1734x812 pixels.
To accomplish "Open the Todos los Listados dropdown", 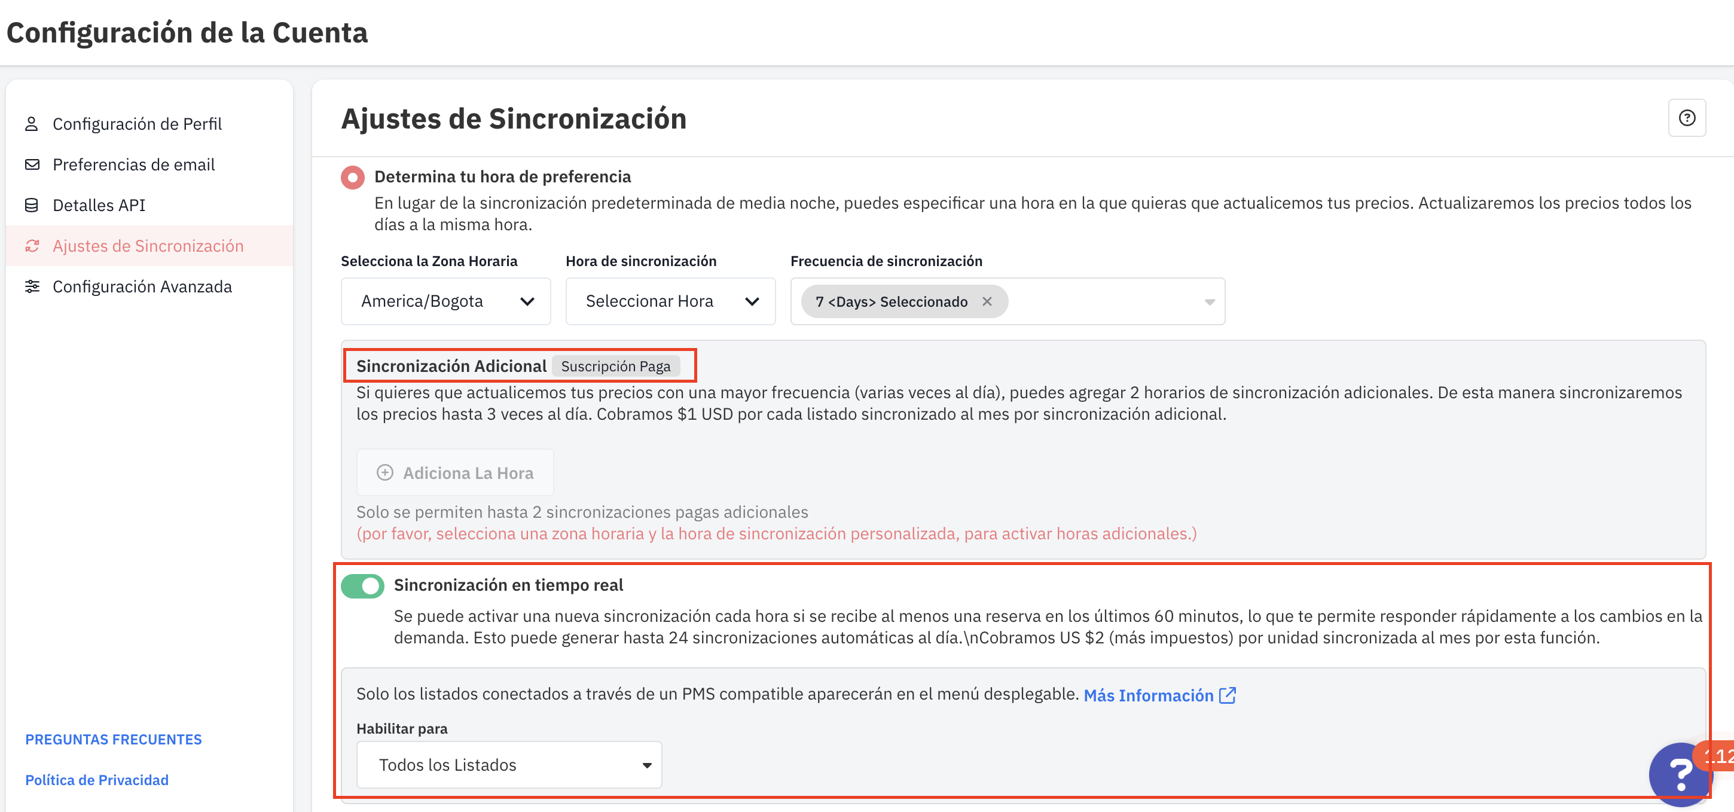I will pos(509,765).
